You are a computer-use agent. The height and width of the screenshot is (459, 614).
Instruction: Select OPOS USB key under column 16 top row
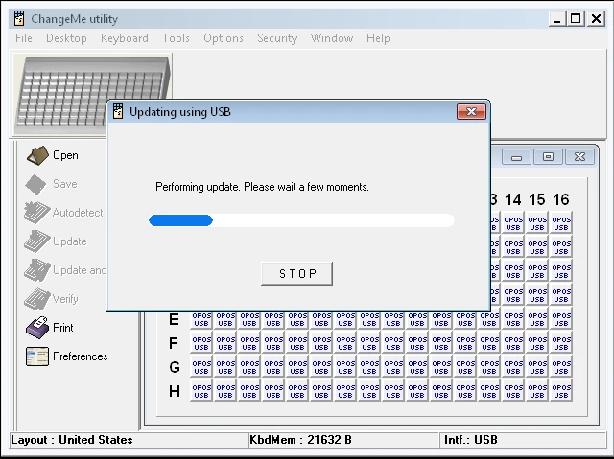561,223
